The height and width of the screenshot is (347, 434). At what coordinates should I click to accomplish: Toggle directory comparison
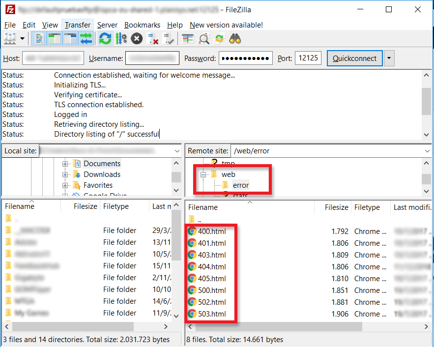tap(203, 39)
